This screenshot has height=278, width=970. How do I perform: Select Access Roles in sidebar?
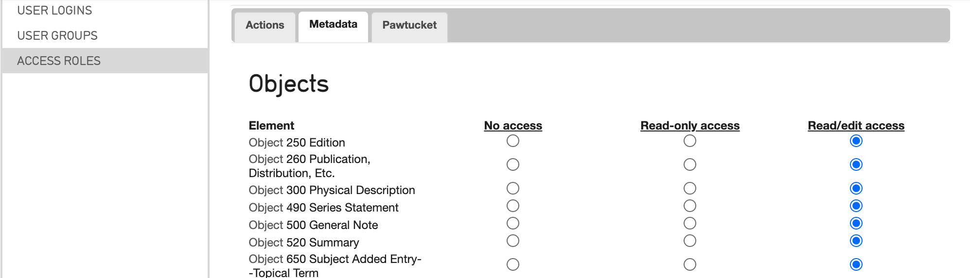[x=59, y=61]
